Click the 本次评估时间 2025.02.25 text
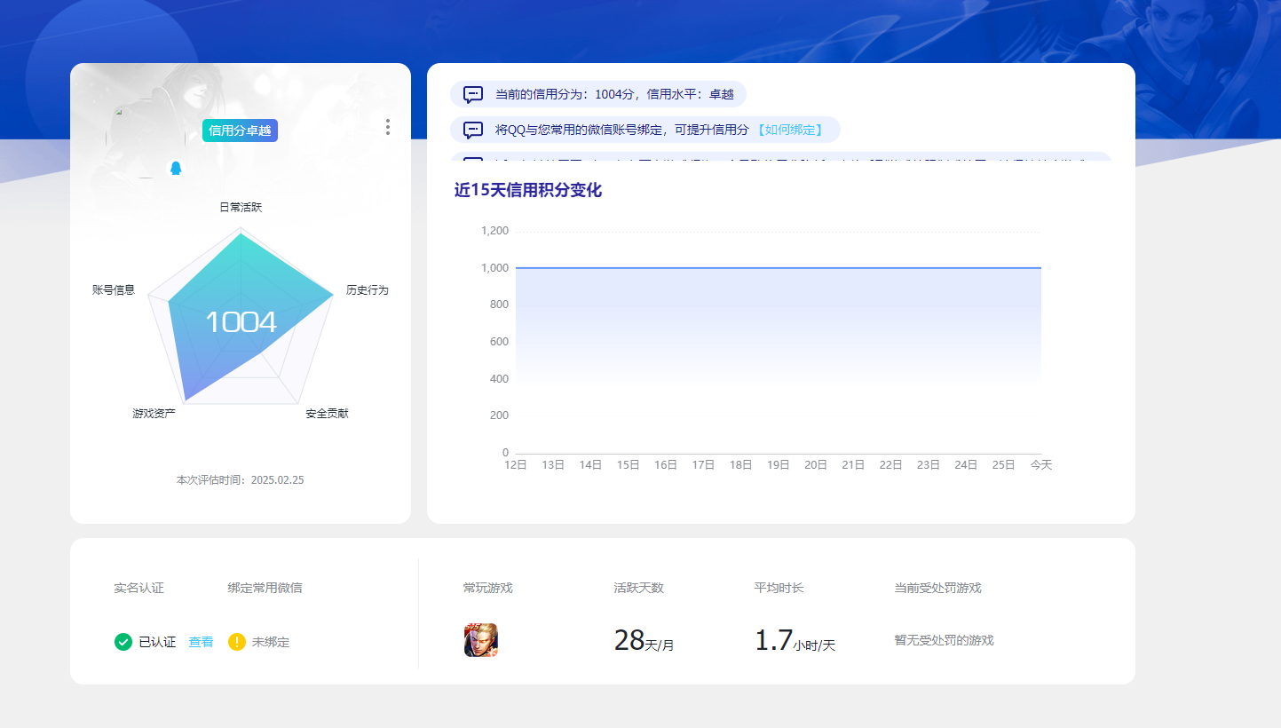 click(241, 480)
